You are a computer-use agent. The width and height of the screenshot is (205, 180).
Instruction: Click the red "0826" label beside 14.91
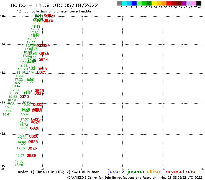35,128
